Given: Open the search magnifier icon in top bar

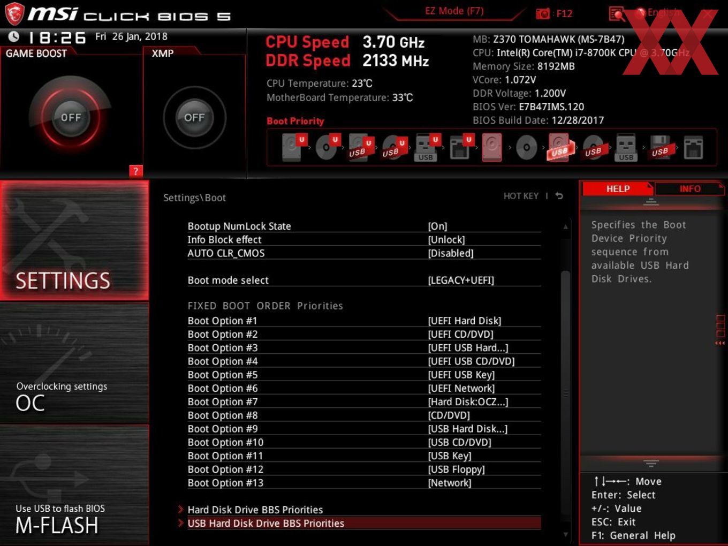Looking at the screenshot, I should click(617, 13).
